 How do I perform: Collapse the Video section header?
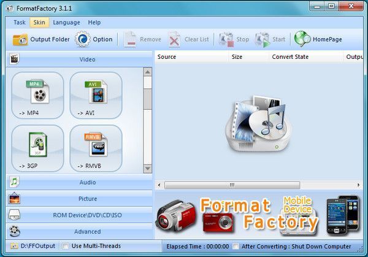coord(79,59)
